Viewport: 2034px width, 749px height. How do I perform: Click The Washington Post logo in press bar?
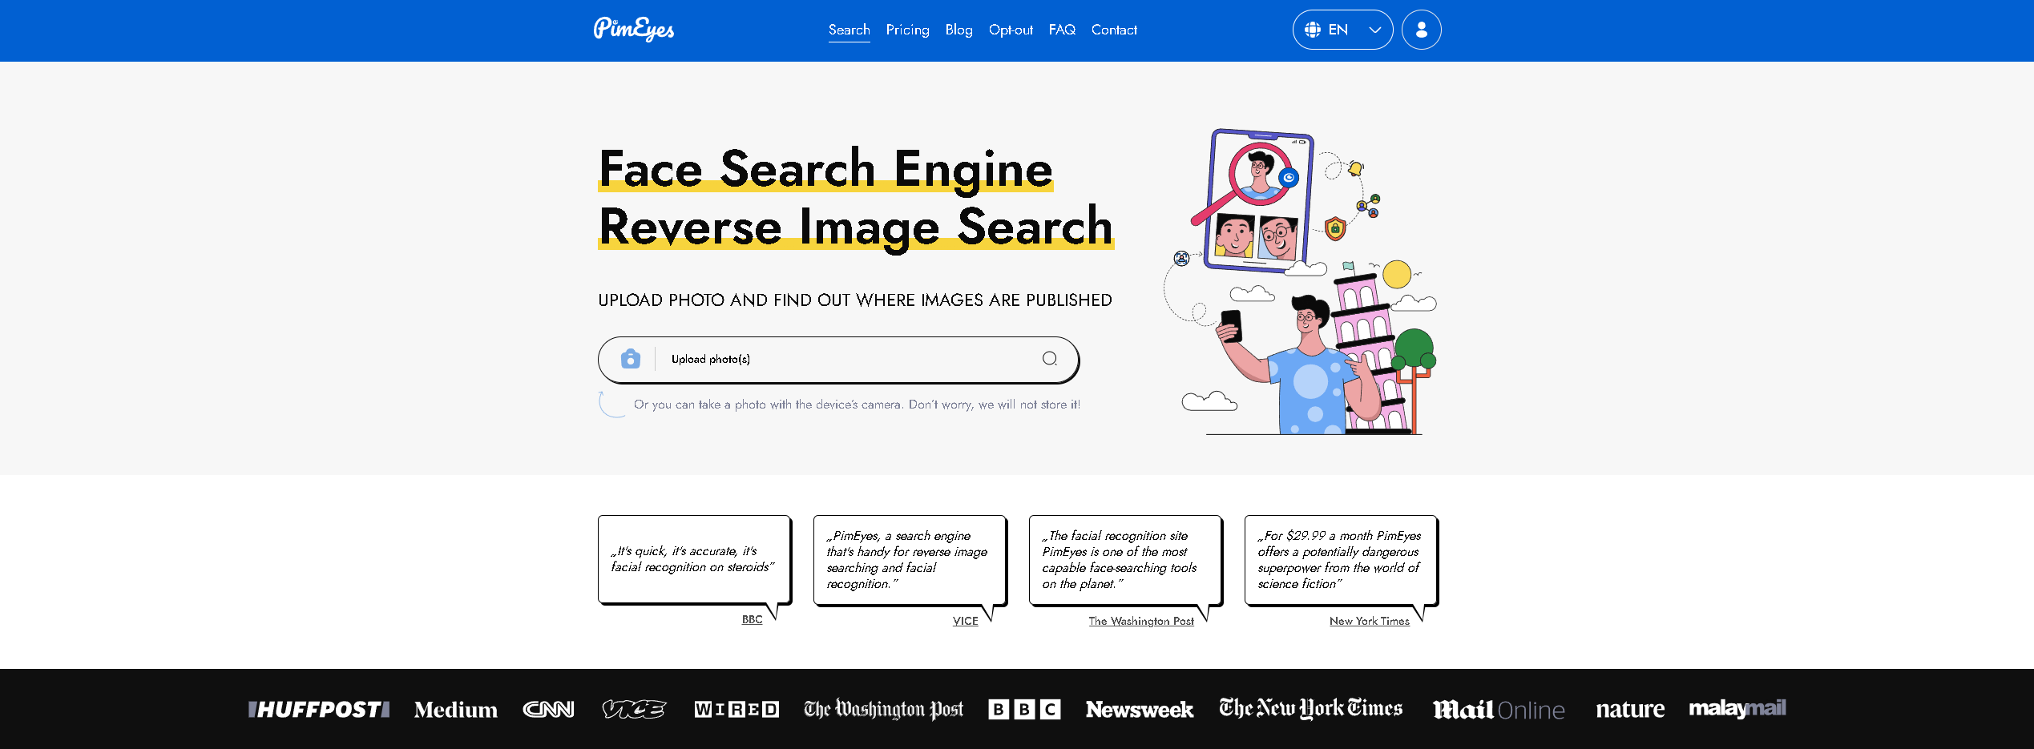tap(883, 709)
